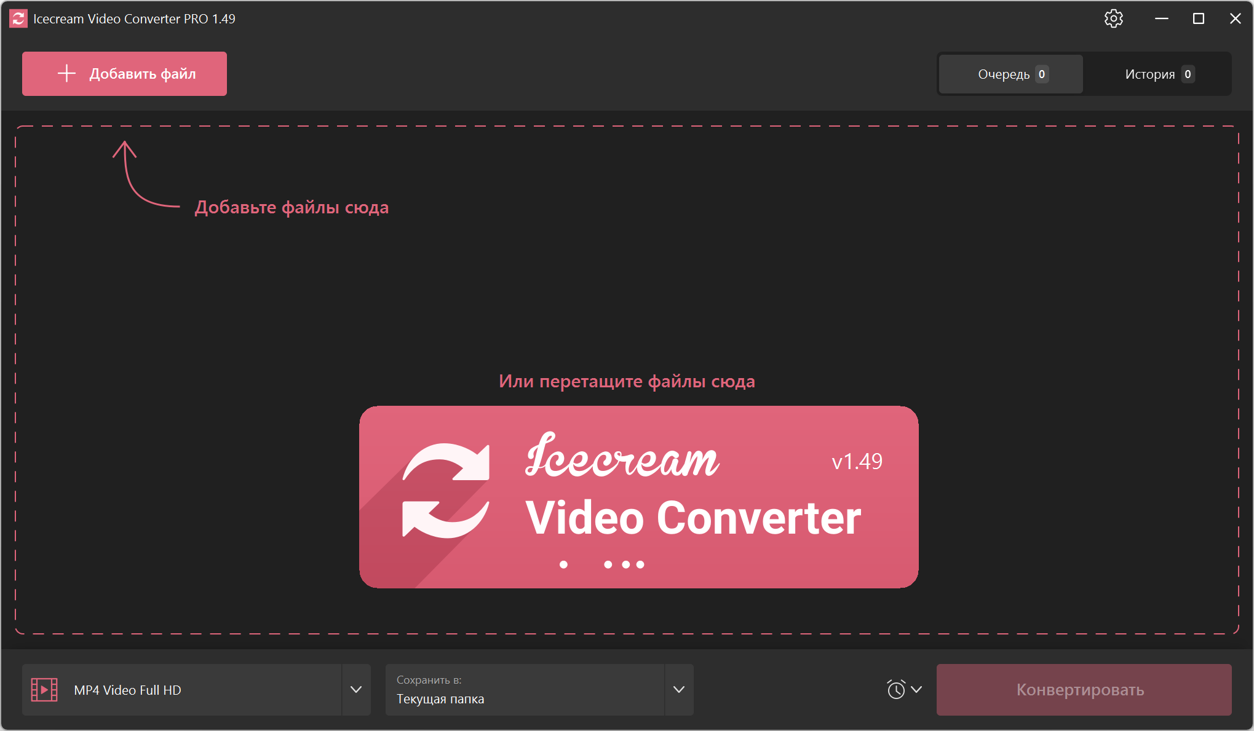Click the Или перетащите файлы сюда text
The height and width of the screenshot is (731, 1254).
(x=627, y=381)
